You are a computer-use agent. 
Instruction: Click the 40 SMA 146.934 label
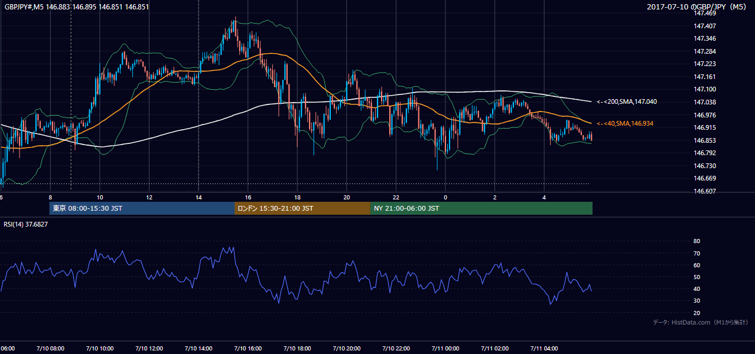tap(625, 123)
